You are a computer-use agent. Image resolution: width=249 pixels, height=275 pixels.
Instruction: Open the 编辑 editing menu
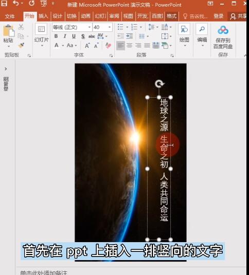[x=202, y=35]
